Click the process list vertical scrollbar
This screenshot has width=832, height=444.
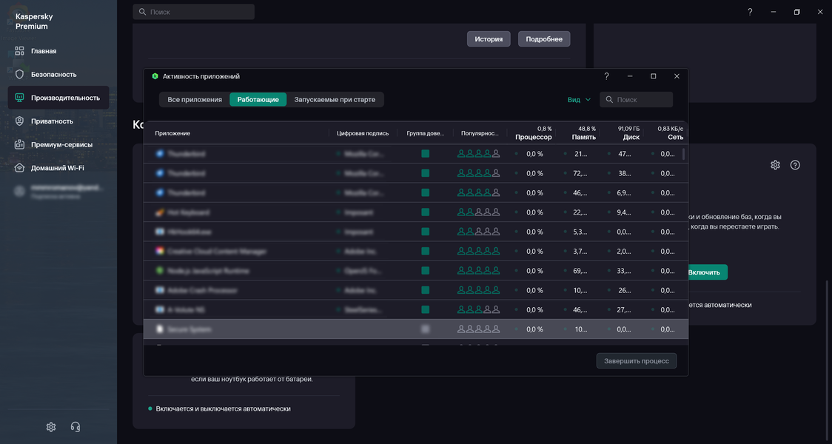point(683,154)
